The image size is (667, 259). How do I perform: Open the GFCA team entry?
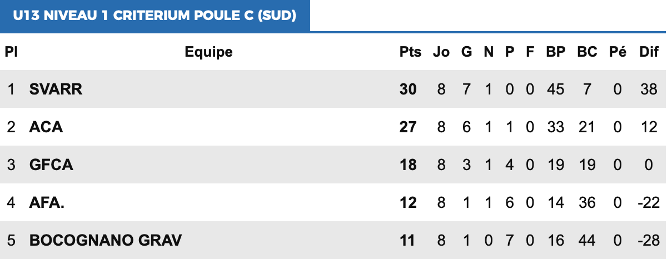[x=51, y=165]
